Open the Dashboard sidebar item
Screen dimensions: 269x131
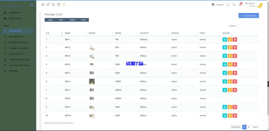[14, 13]
